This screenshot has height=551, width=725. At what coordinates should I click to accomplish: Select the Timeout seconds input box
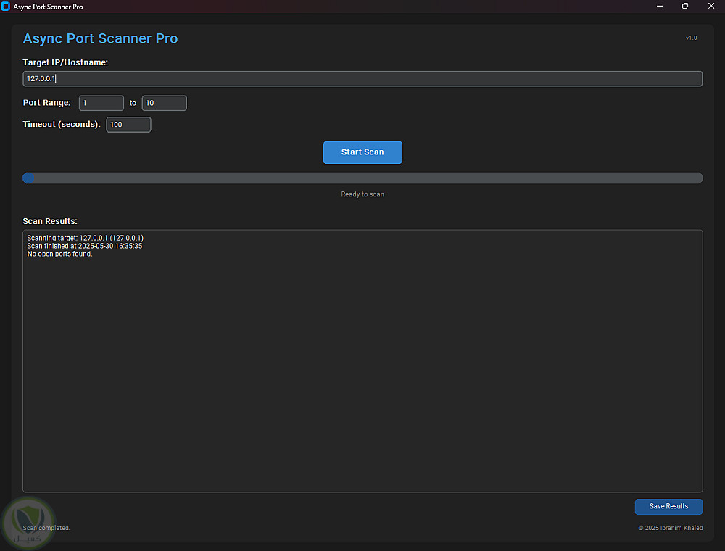128,125
